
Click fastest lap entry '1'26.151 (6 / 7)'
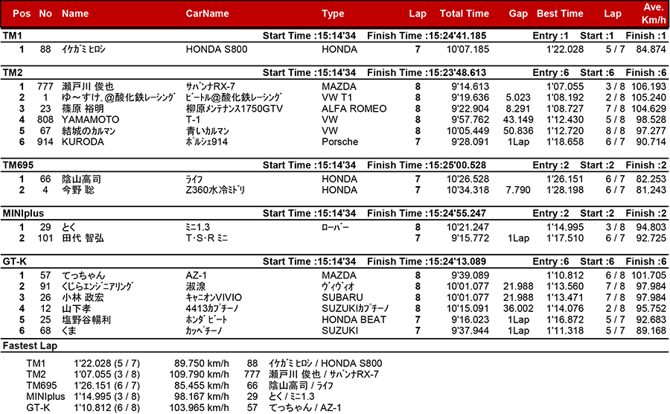pyautogui.click(x=106, y=386)
